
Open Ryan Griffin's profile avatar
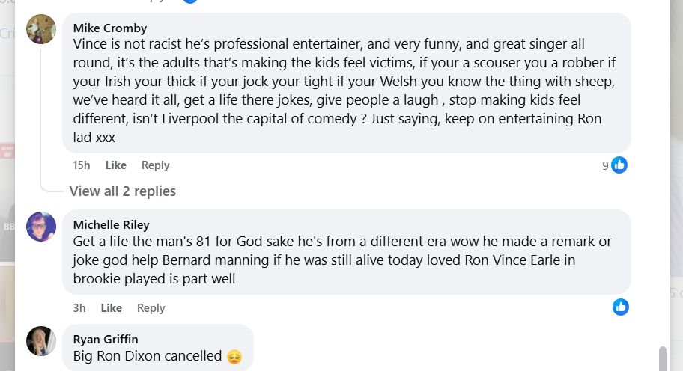point(41,340)
